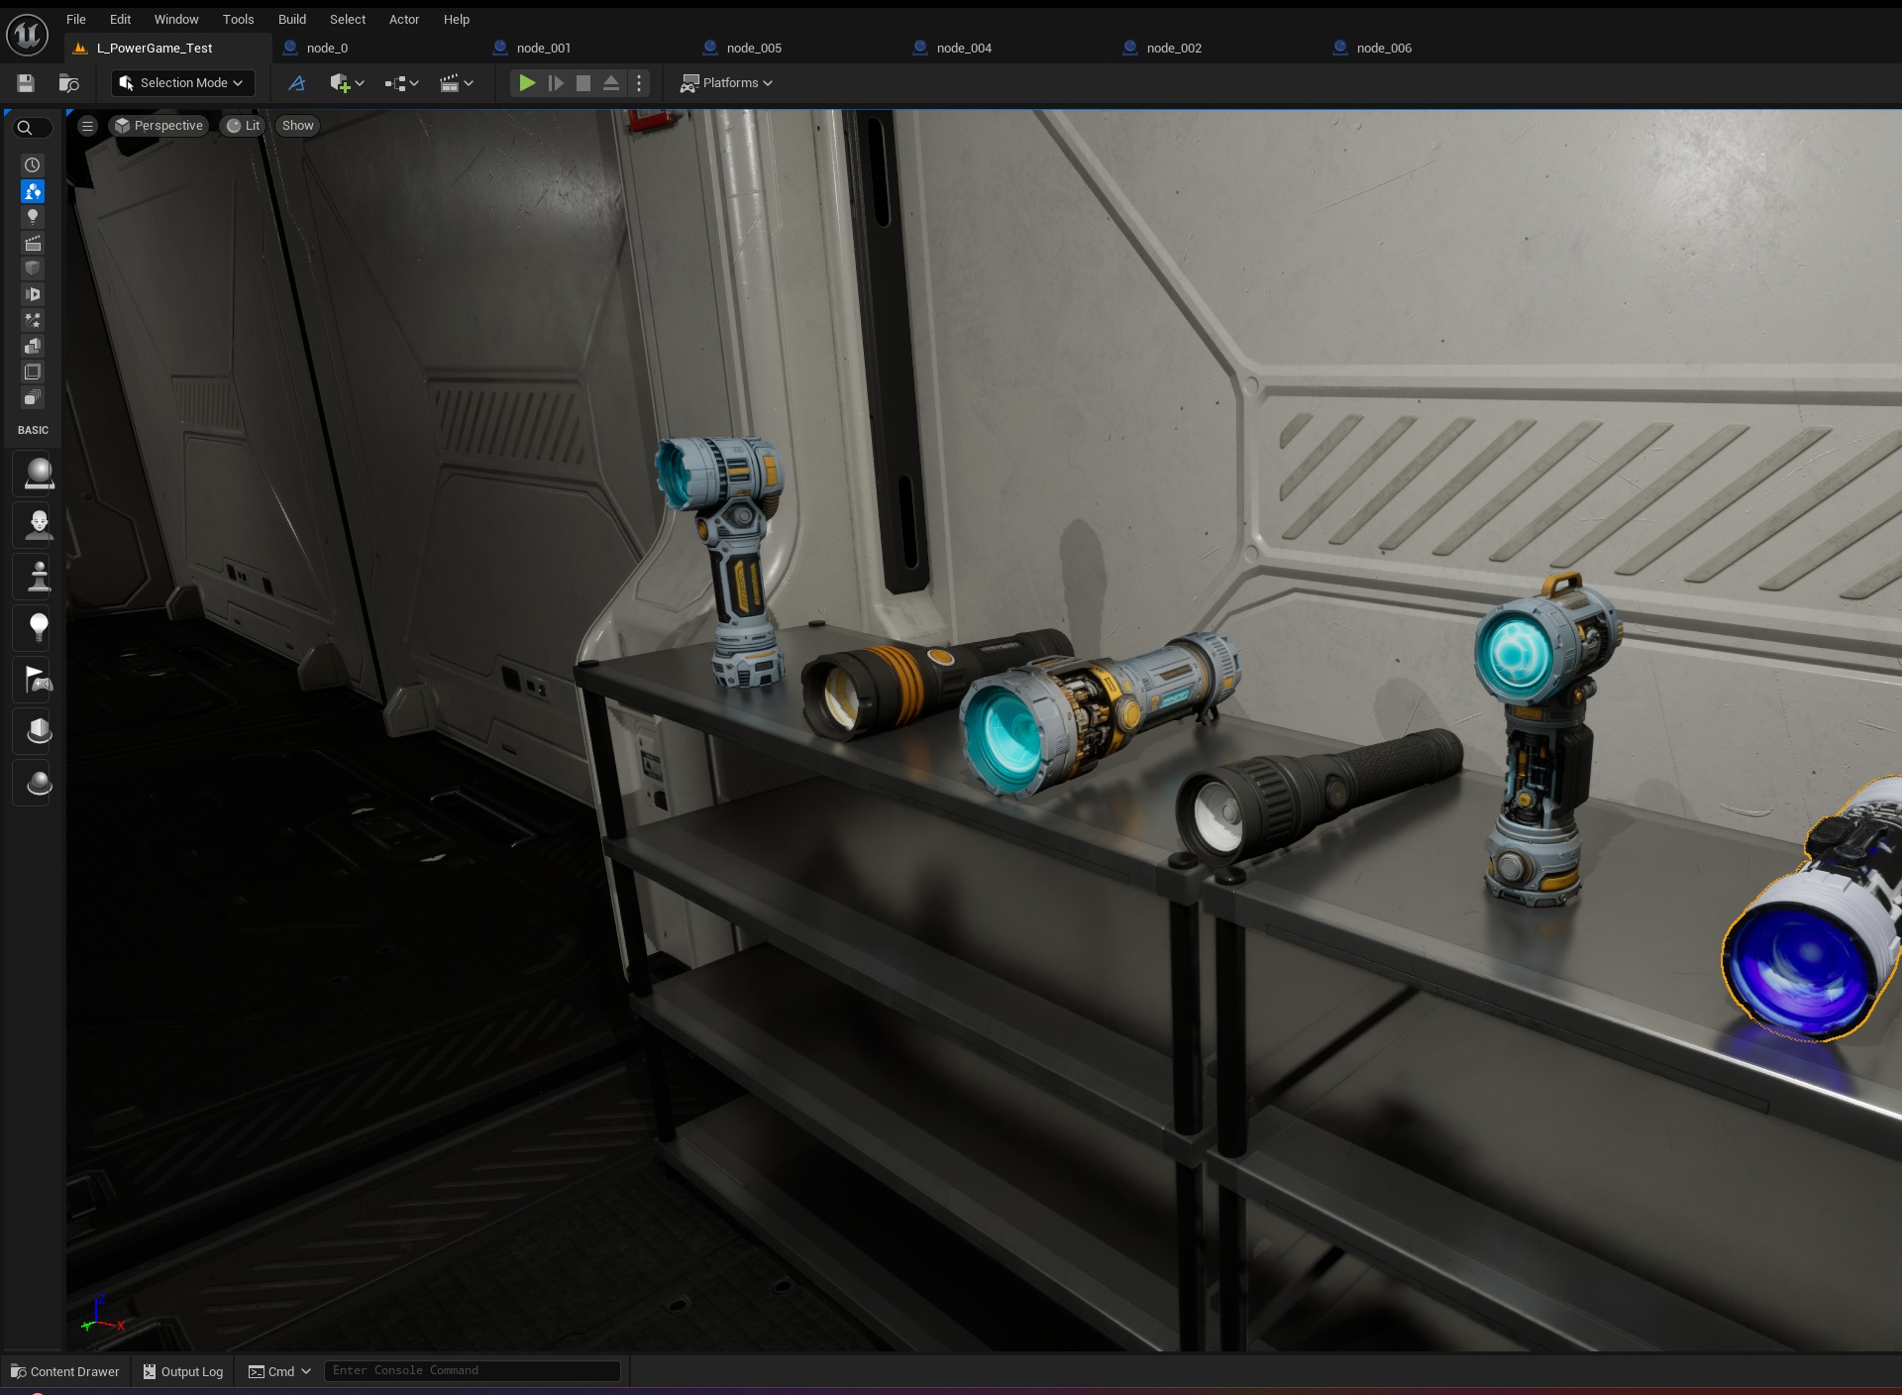The width and height of the screenshot is (1902, 1395).
Task: Select the Lights lightbulb category
Action: [33, 217]
